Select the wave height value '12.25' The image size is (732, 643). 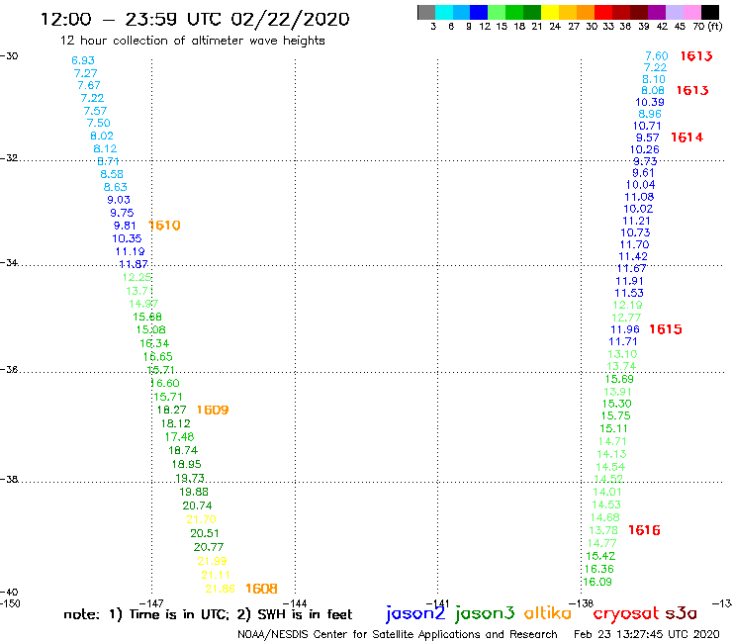click(x=137, y=277)
